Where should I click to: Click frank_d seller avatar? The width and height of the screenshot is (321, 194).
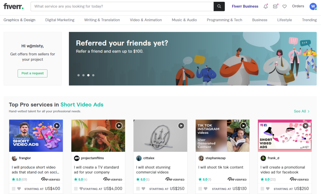[263, 158]
